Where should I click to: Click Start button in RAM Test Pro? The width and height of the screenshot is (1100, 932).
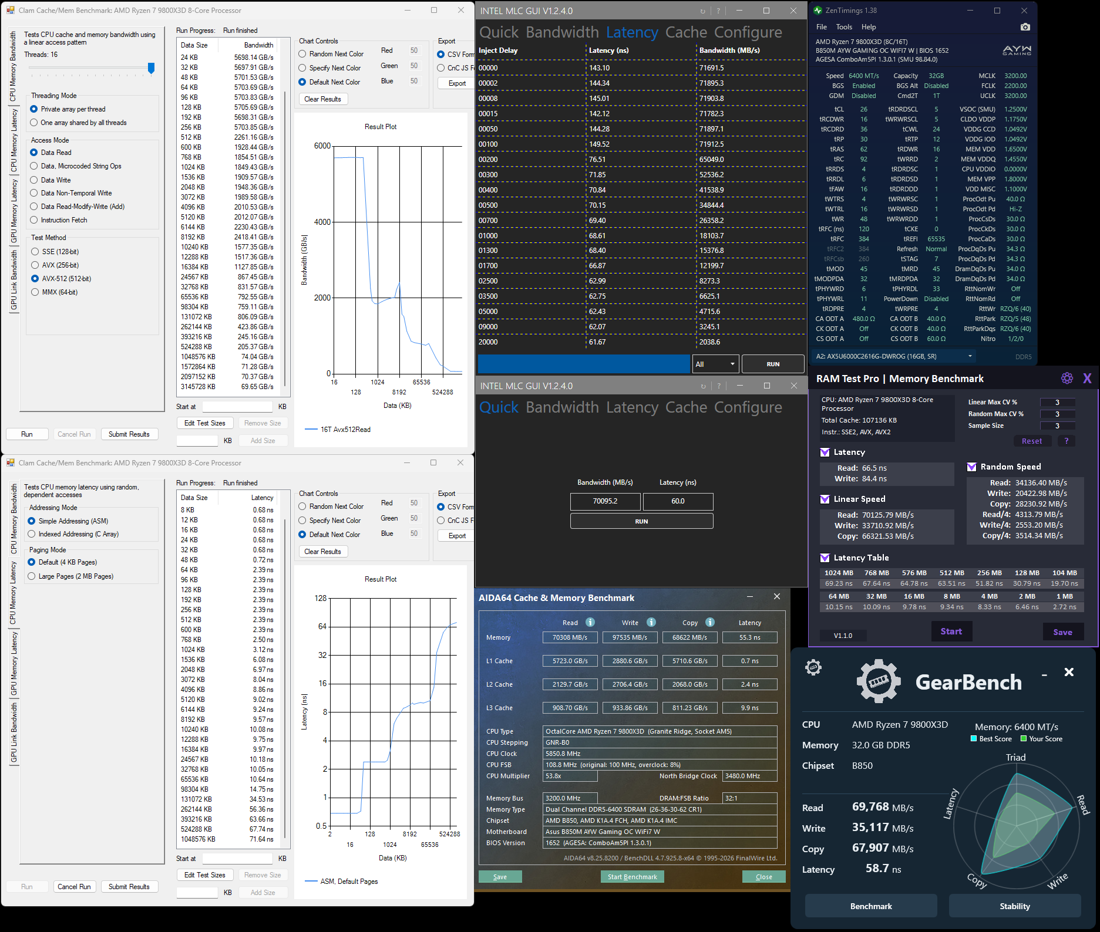coord(951,632)
